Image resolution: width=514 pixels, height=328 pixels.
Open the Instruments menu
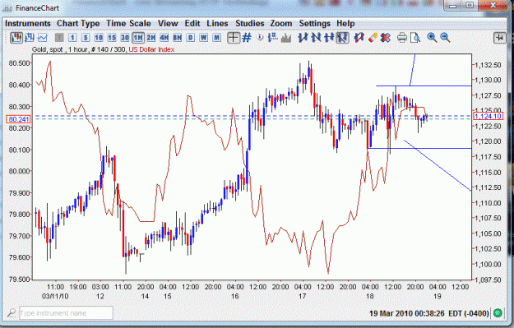click(28, 24)
